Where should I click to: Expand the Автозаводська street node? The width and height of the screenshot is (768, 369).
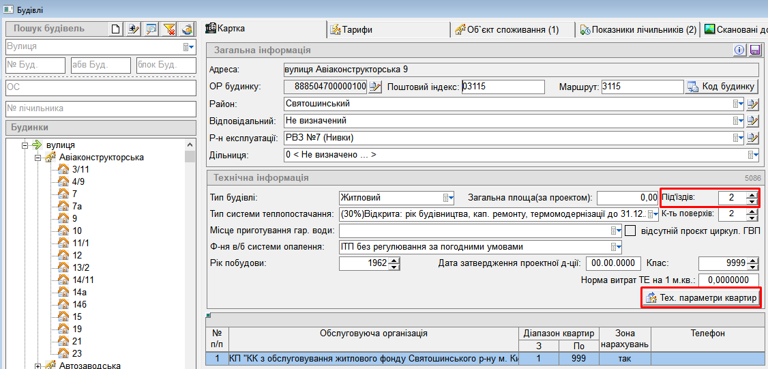39,366
